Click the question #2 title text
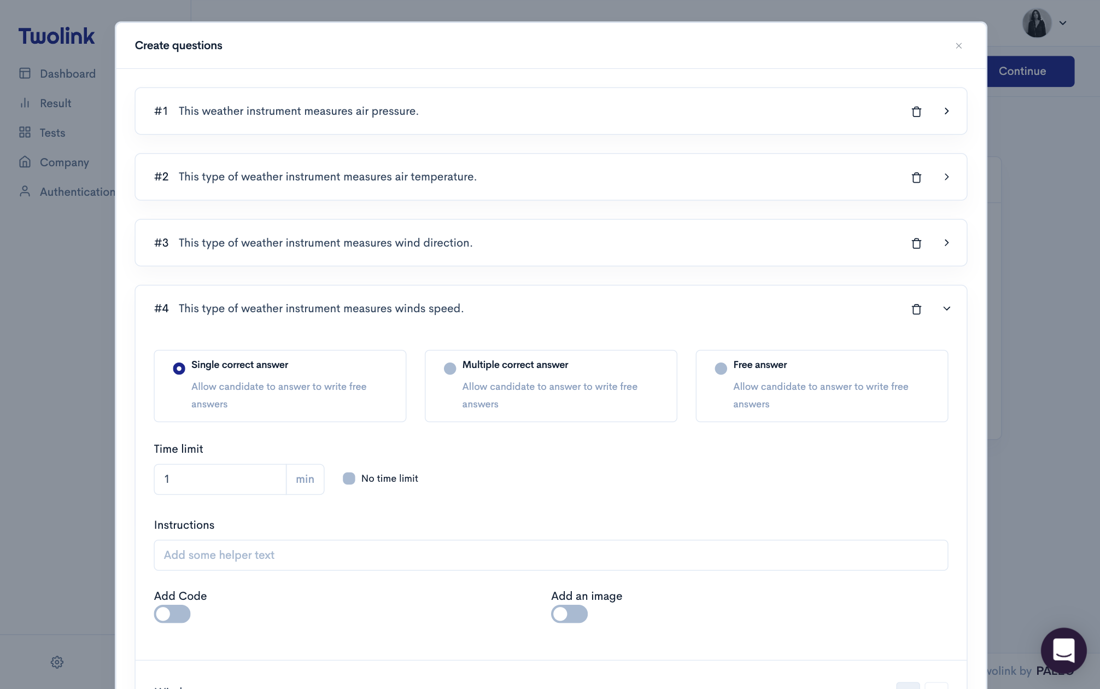Viewport: 1100px width, 689px height. point(327,177)
